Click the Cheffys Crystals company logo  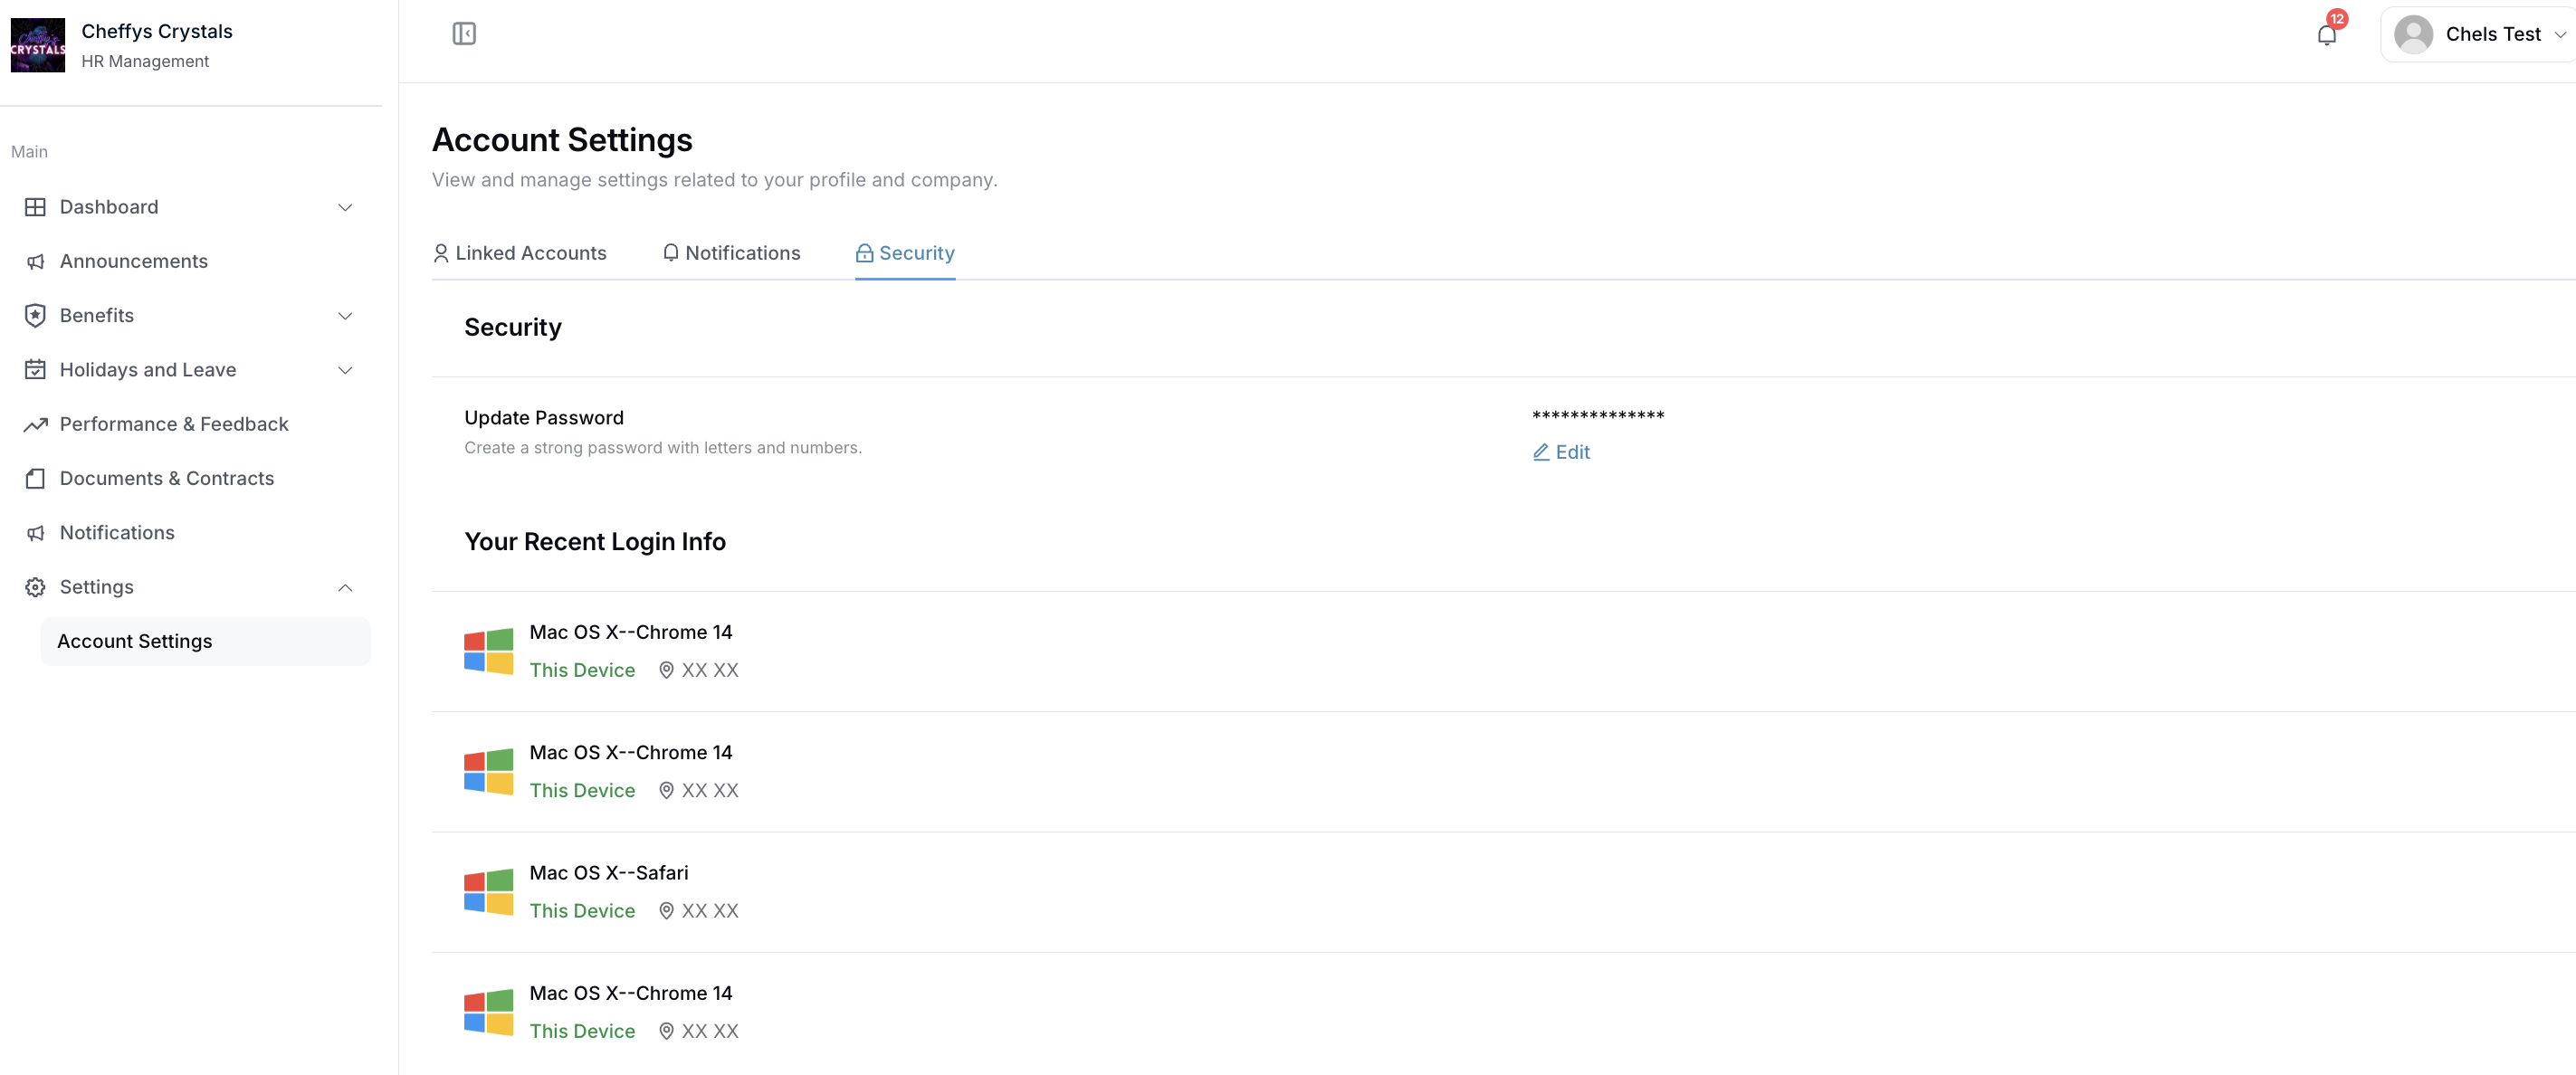coord(37,44)
